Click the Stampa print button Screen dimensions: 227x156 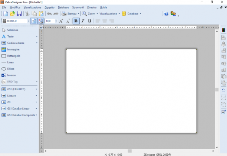point(69,14)
